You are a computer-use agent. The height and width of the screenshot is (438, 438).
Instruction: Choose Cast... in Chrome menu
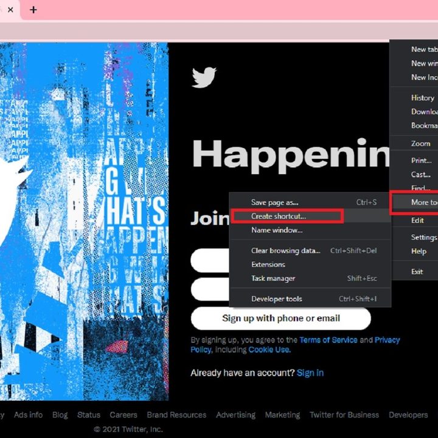[x=414, y=175]
